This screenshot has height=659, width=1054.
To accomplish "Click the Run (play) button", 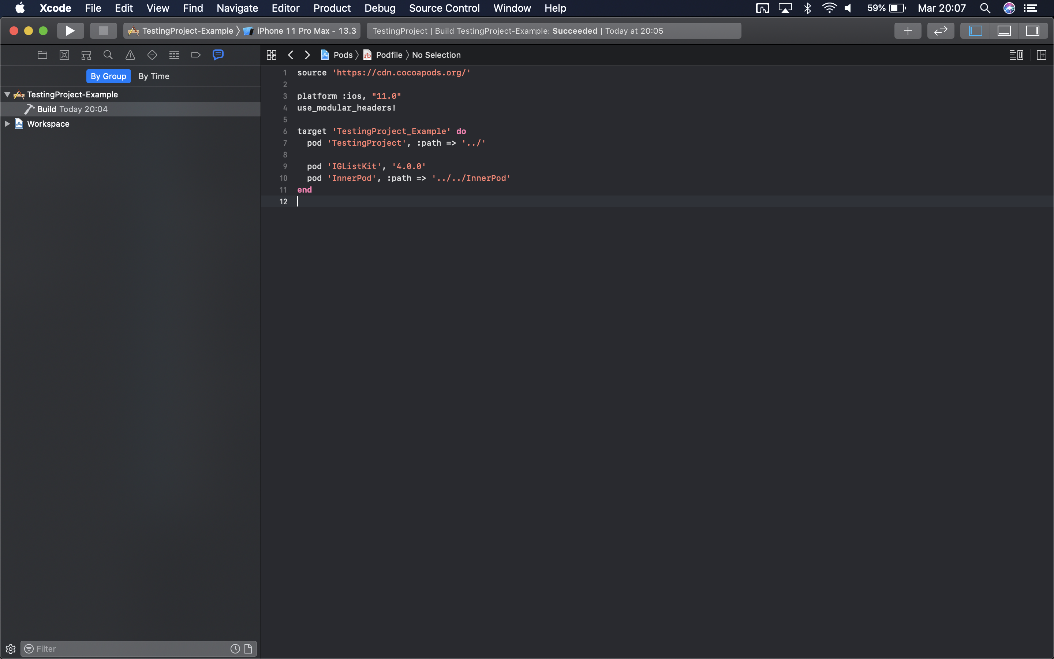I will click(x=70, y=31).
